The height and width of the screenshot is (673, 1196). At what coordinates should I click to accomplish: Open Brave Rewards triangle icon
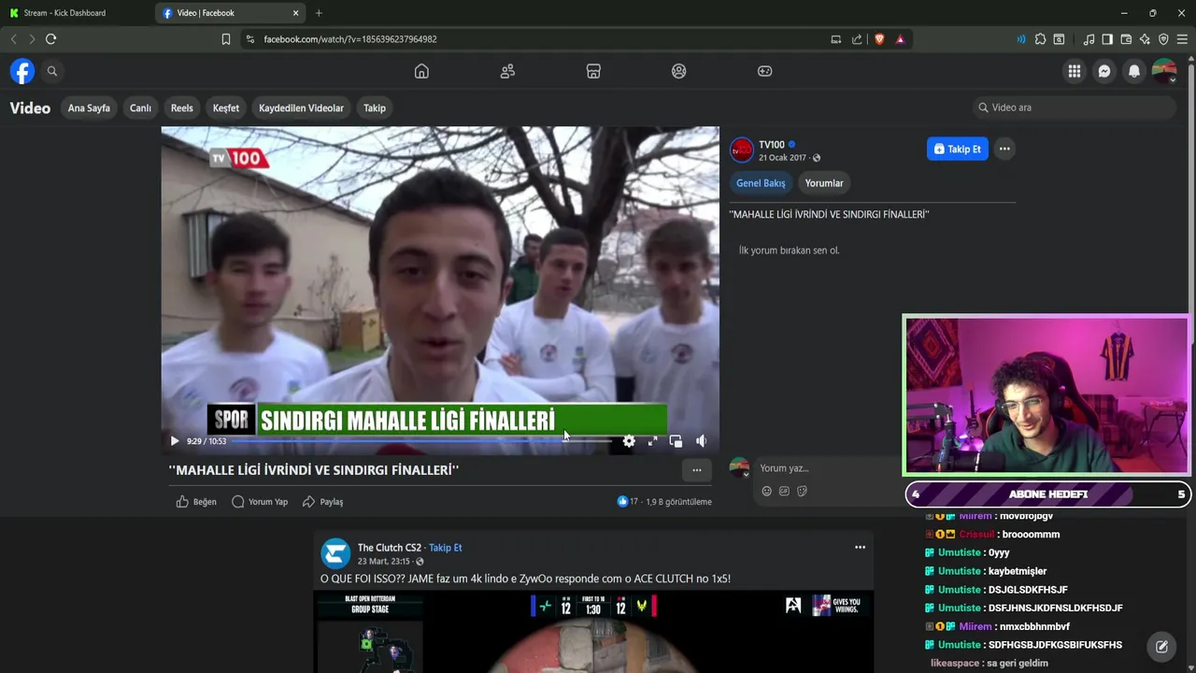(x=900, y=39)
